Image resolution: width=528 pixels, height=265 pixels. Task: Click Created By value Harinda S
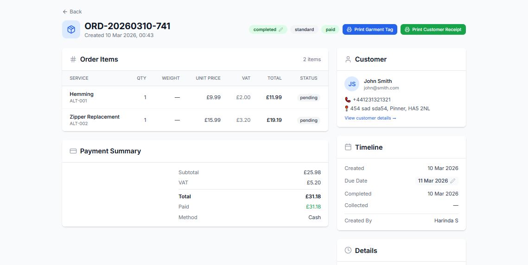pos(446,221)
